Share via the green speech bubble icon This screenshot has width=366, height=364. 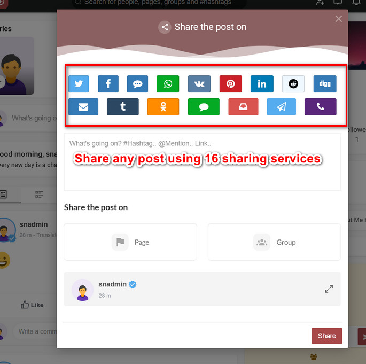click(x=204, y=107)
